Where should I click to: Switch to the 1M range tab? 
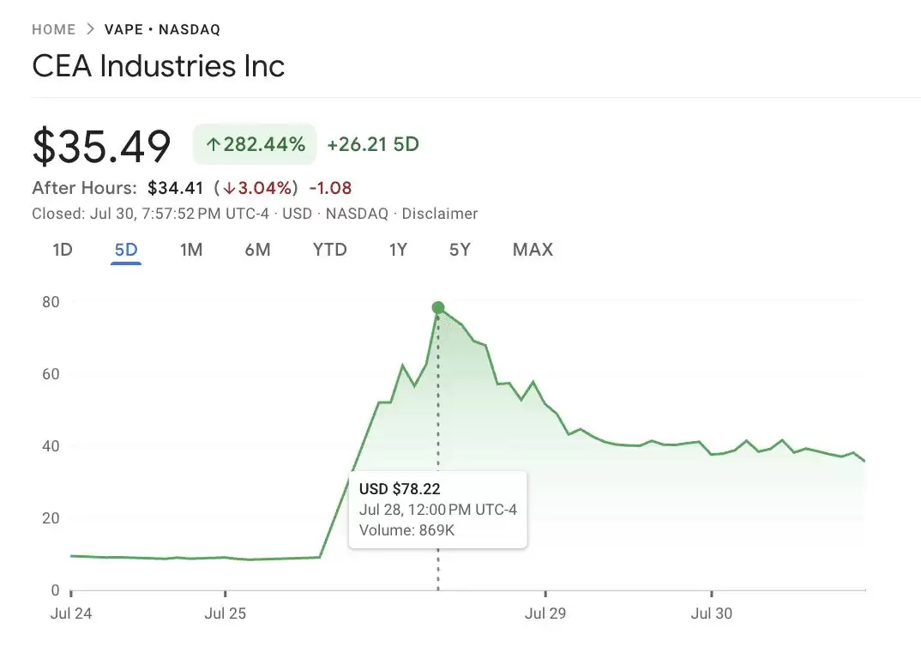pyautogui.click(x=191, y=250)
